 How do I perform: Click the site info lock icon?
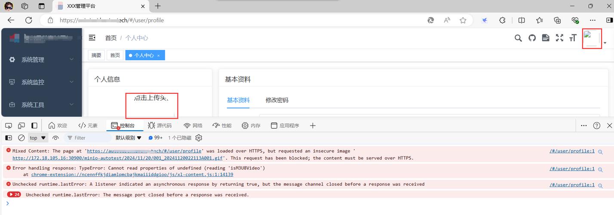(x=50, y=20)
